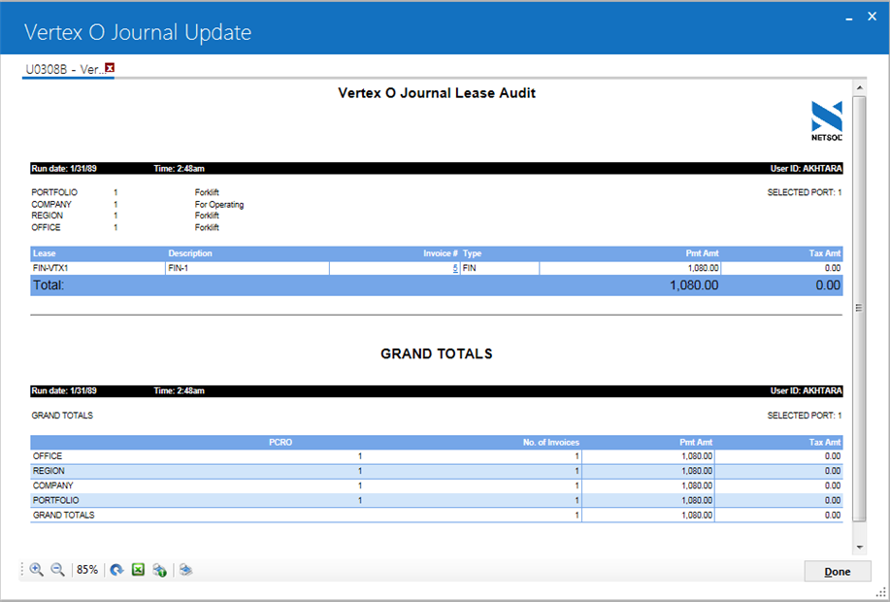Zoom in on the report

point(37,570)
